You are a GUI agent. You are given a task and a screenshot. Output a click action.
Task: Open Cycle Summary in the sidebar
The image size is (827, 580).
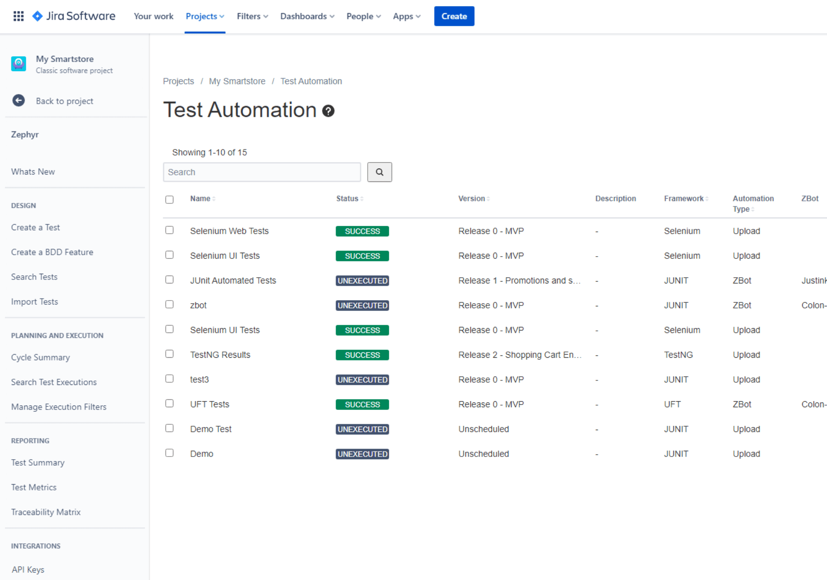pos(40,357)
